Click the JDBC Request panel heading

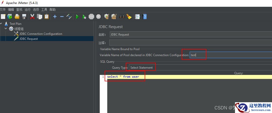point(111,27)
